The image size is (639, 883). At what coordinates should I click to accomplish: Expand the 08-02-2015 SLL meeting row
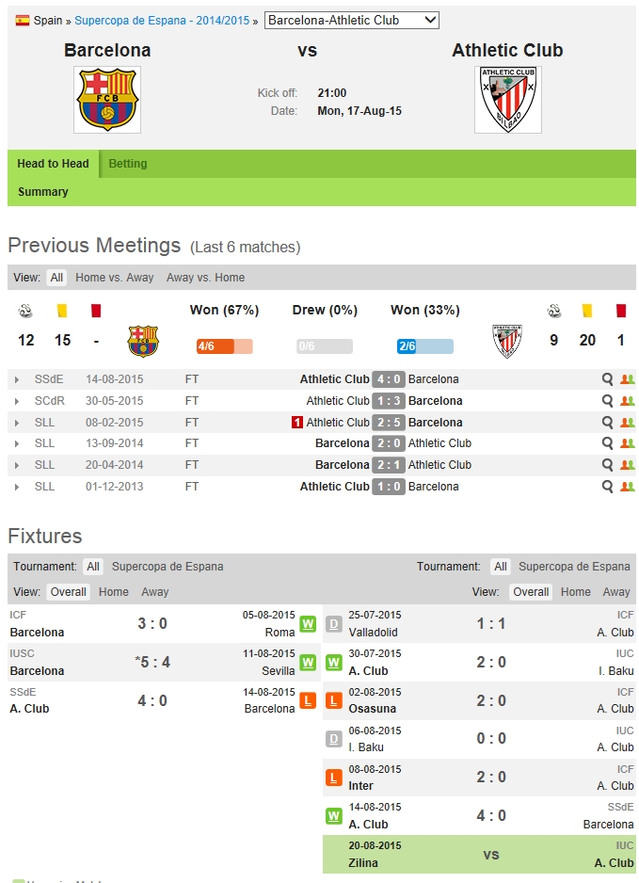point(17,423)
